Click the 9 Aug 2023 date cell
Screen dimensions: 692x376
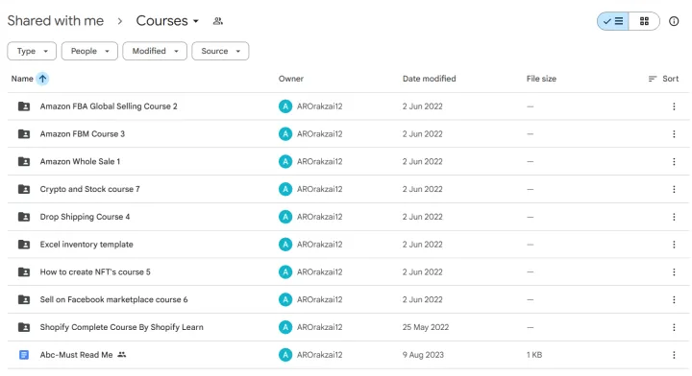coord(423,355)
